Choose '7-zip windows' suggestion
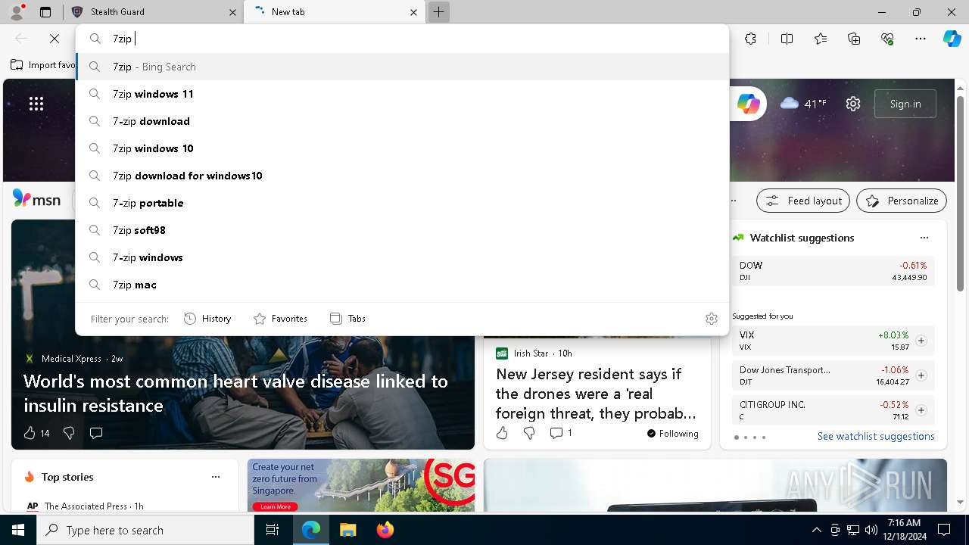Viewport: 969px width, 545px height. click(402, 257)
